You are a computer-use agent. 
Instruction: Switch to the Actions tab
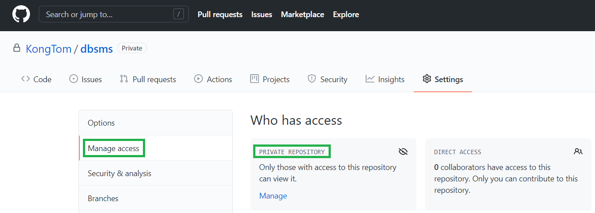[x=213, y=79]
